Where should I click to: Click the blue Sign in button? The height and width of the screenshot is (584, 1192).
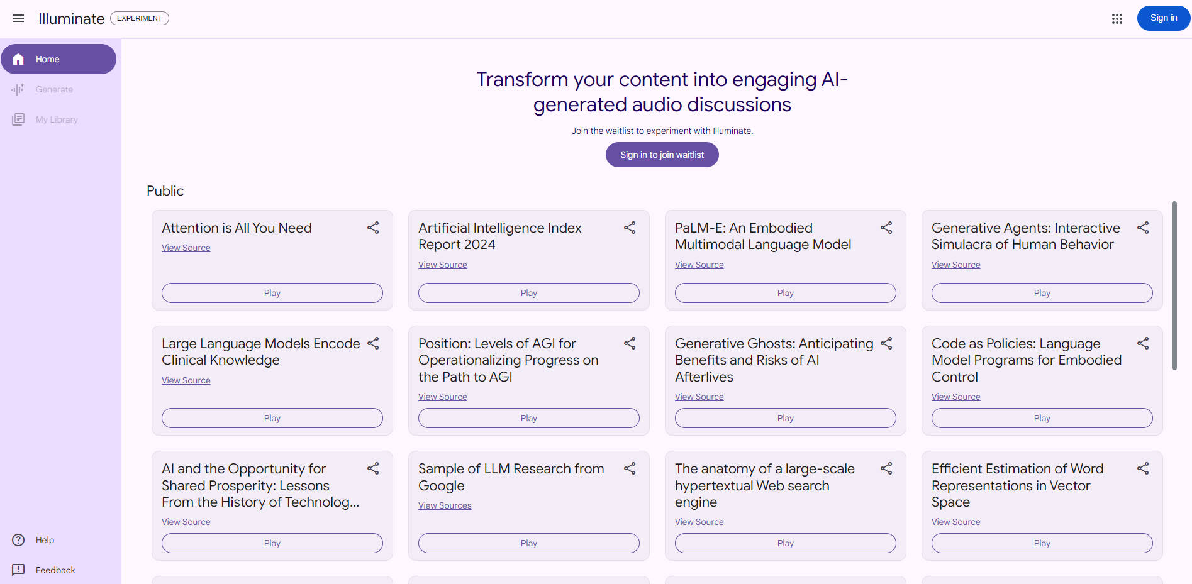click(x=1163, y=18)
